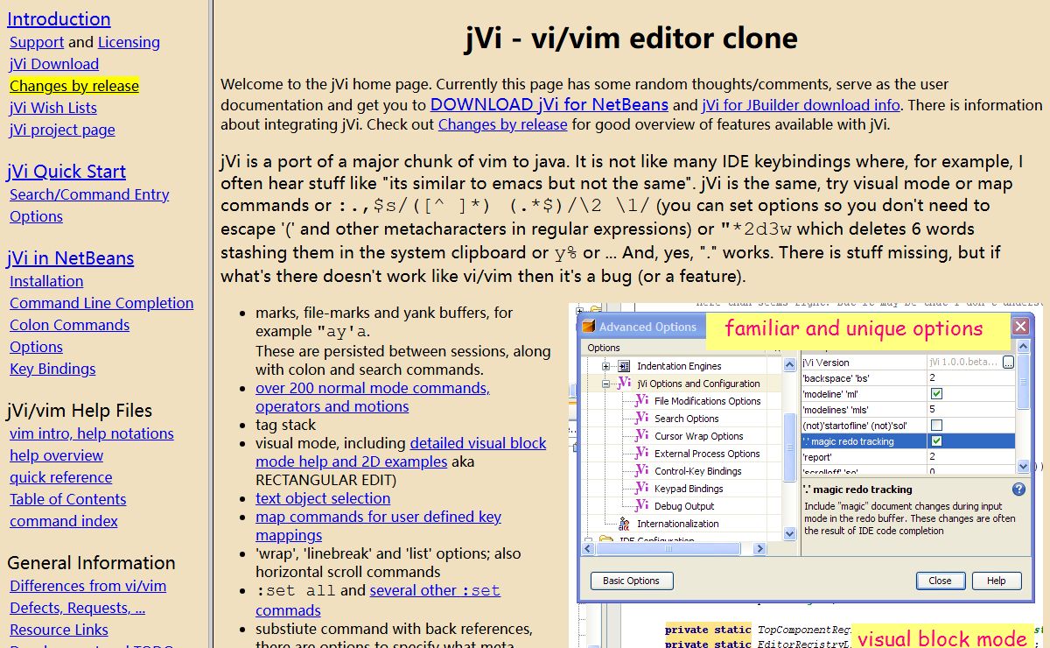Open Search/Command Entry link
The image size is (1050, 648).
(x=89, y=194)
